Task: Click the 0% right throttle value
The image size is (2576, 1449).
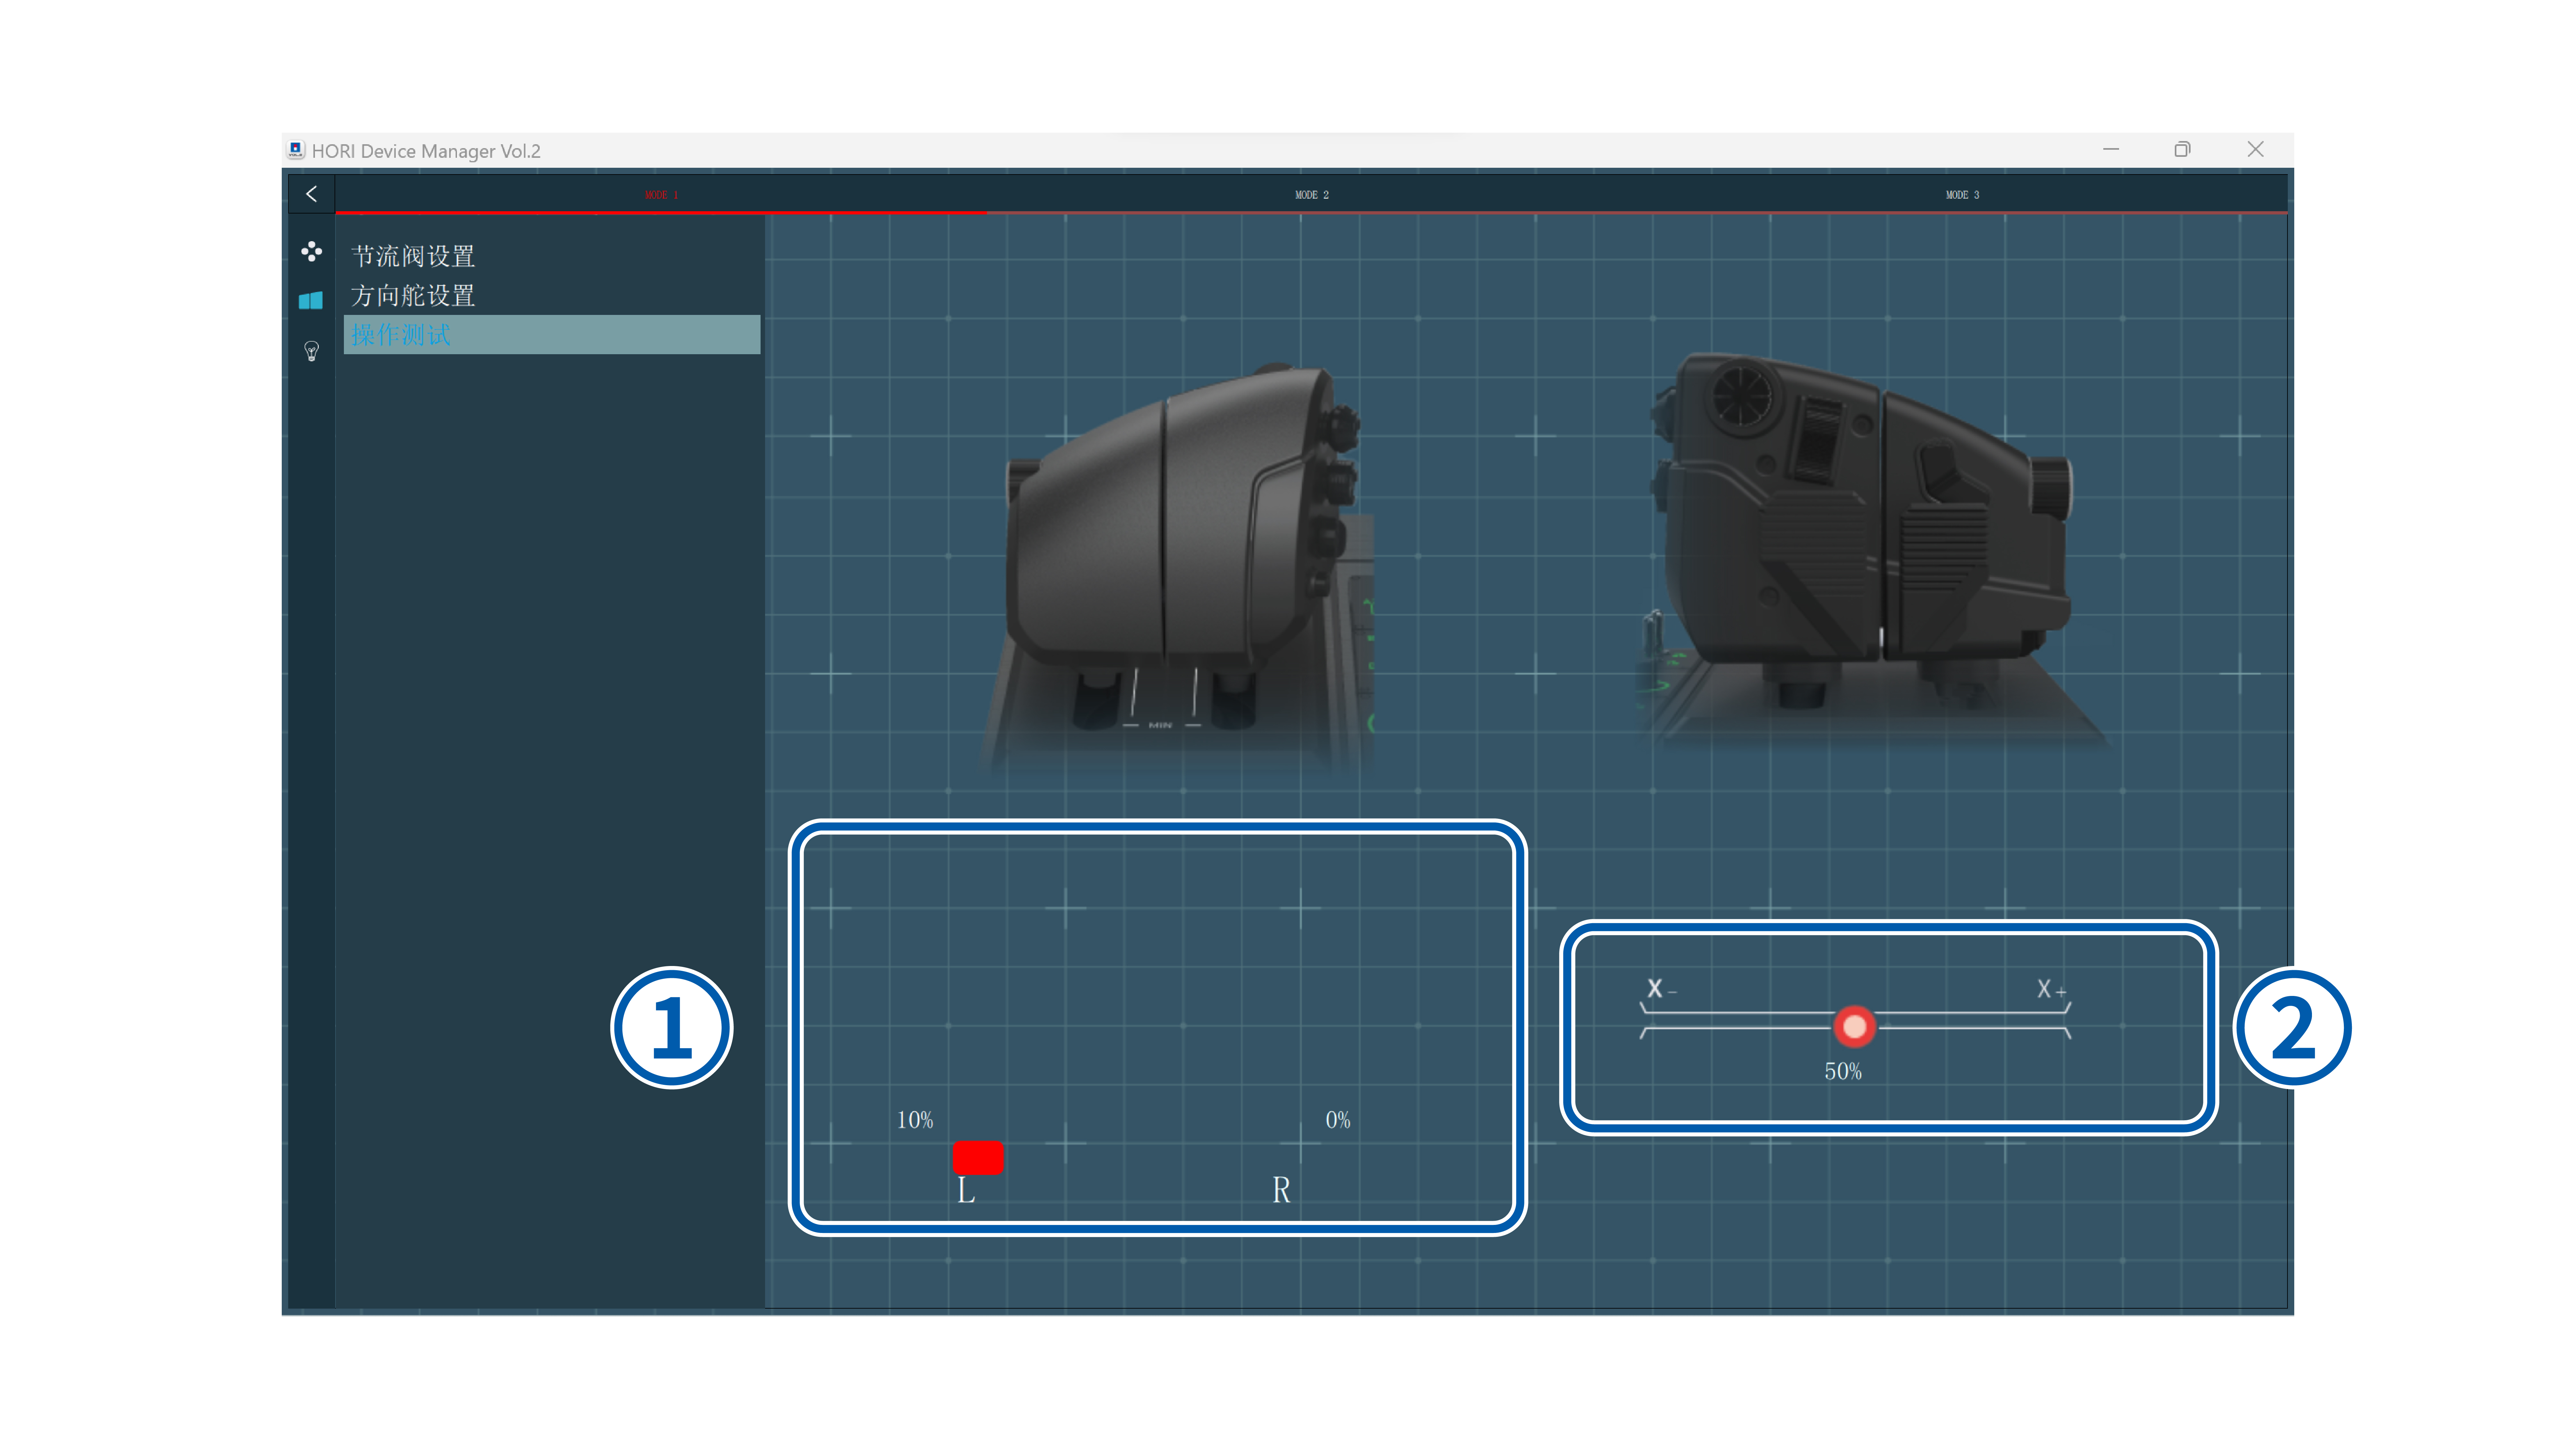Action: [x=1338, y=1120]
